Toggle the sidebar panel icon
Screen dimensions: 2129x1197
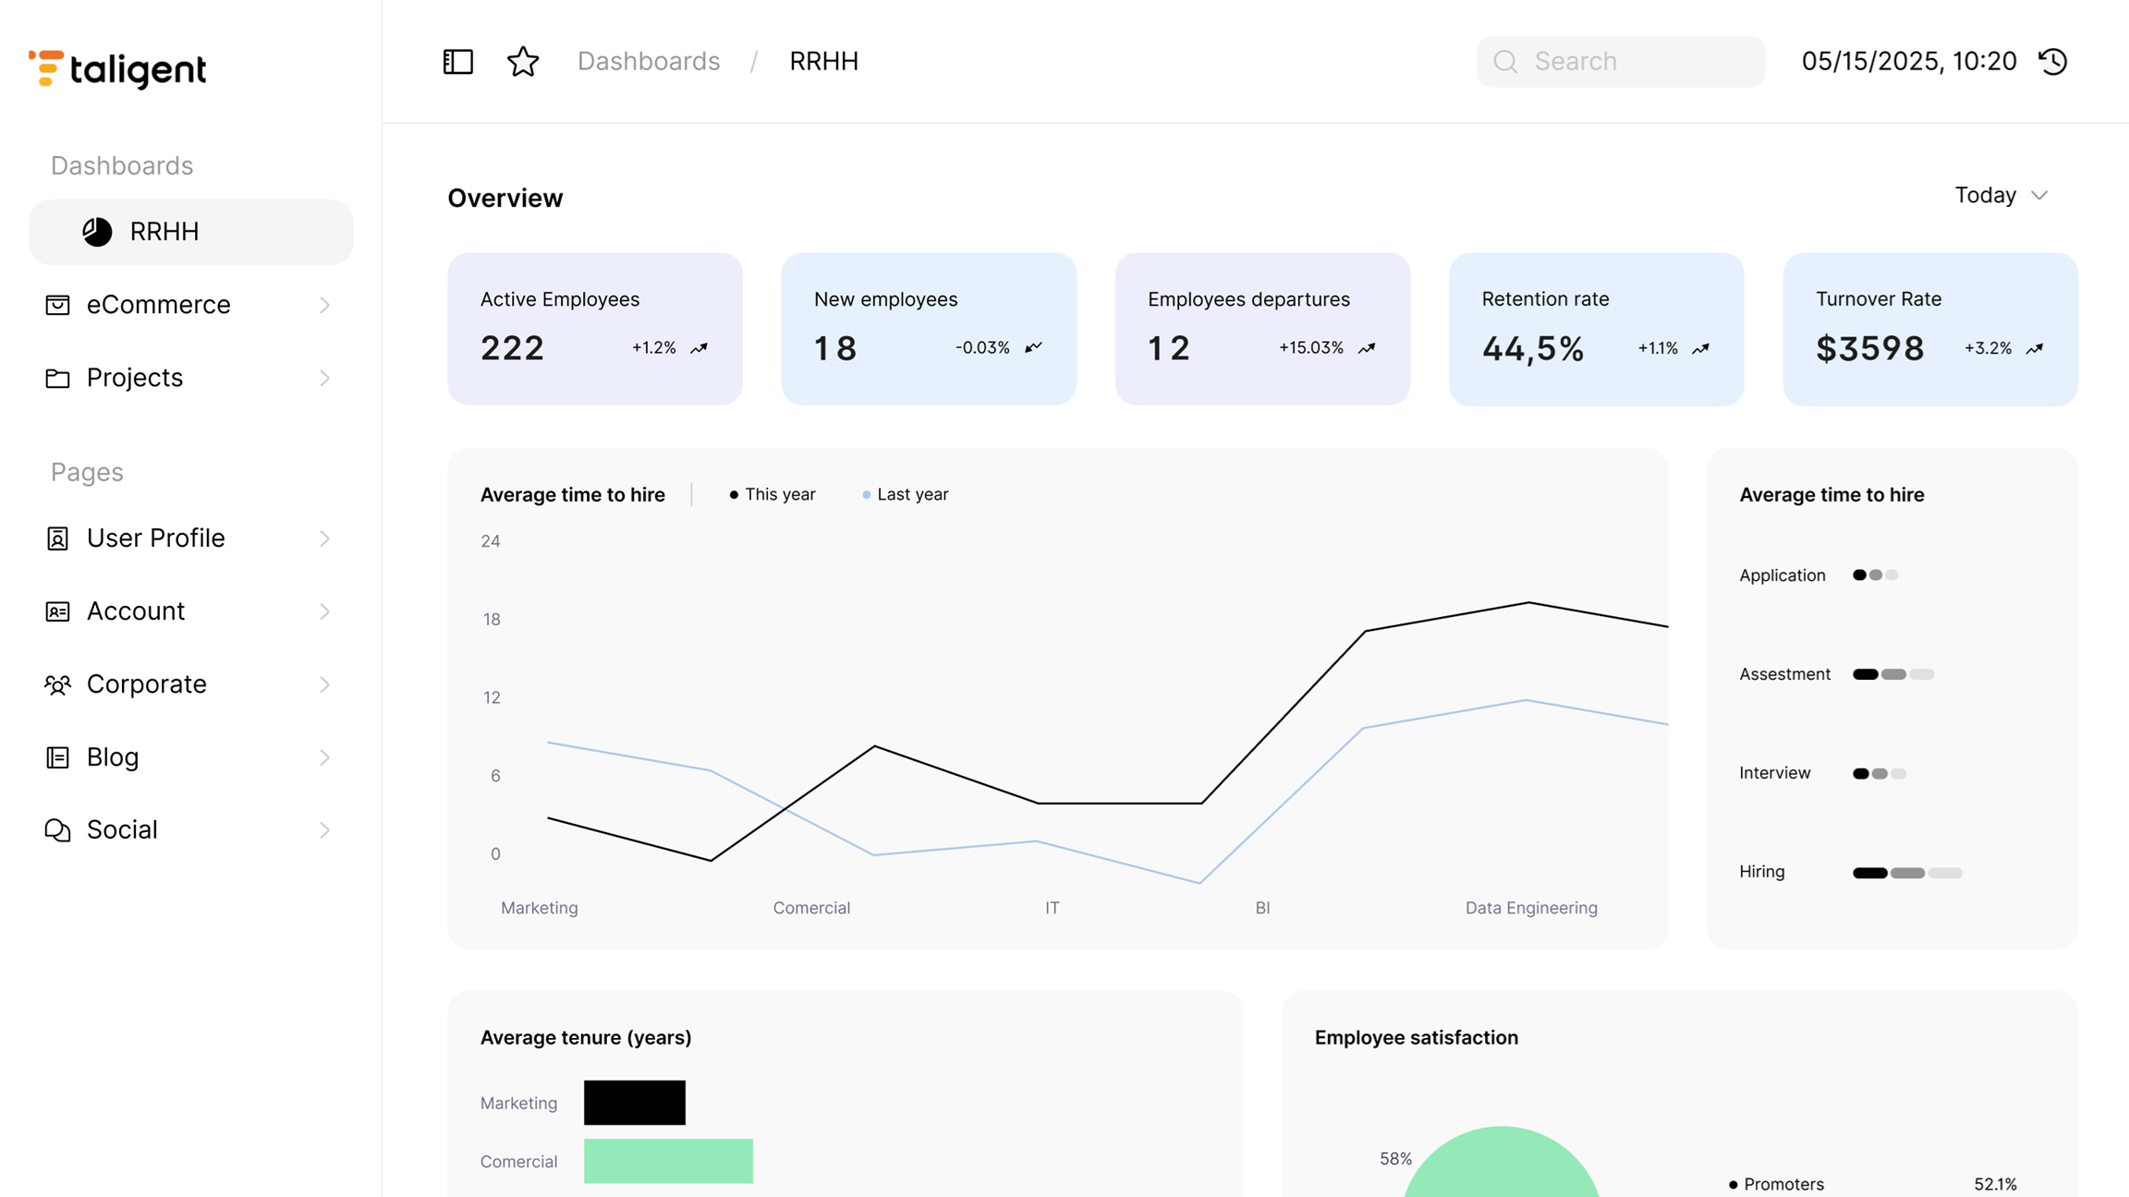pos(458,62)
